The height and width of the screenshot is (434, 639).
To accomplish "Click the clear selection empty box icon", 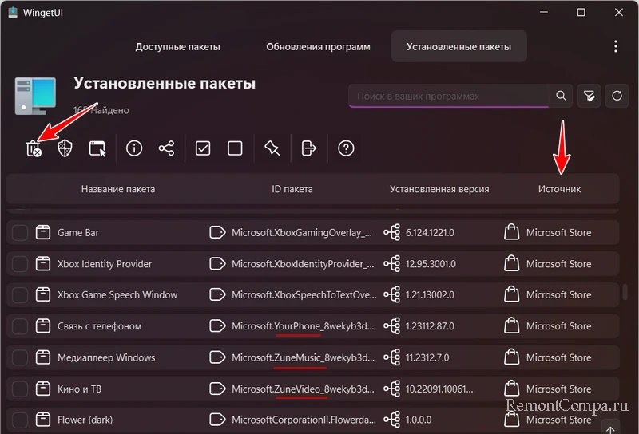I will (x=235, y=148).
